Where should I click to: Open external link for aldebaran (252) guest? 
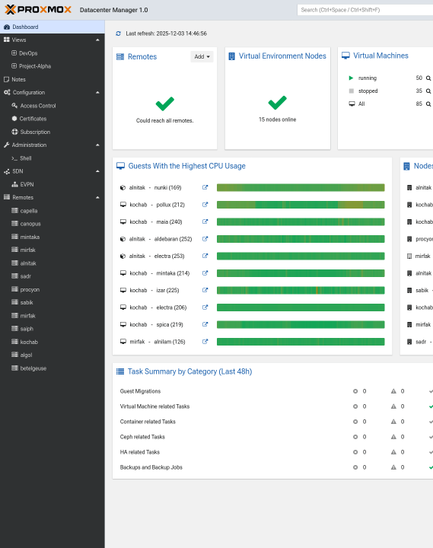[205, 239]
